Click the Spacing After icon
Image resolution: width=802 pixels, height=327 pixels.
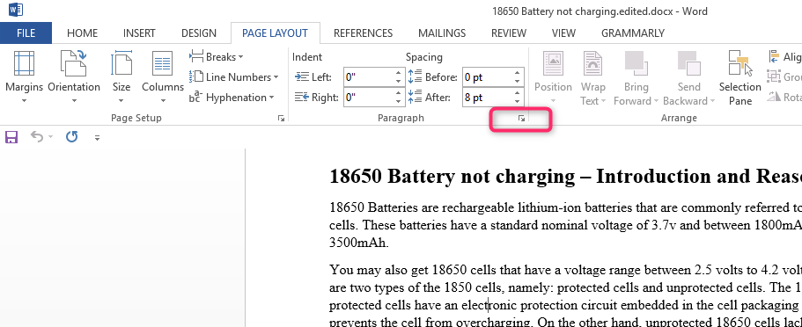tap(415, 97)
